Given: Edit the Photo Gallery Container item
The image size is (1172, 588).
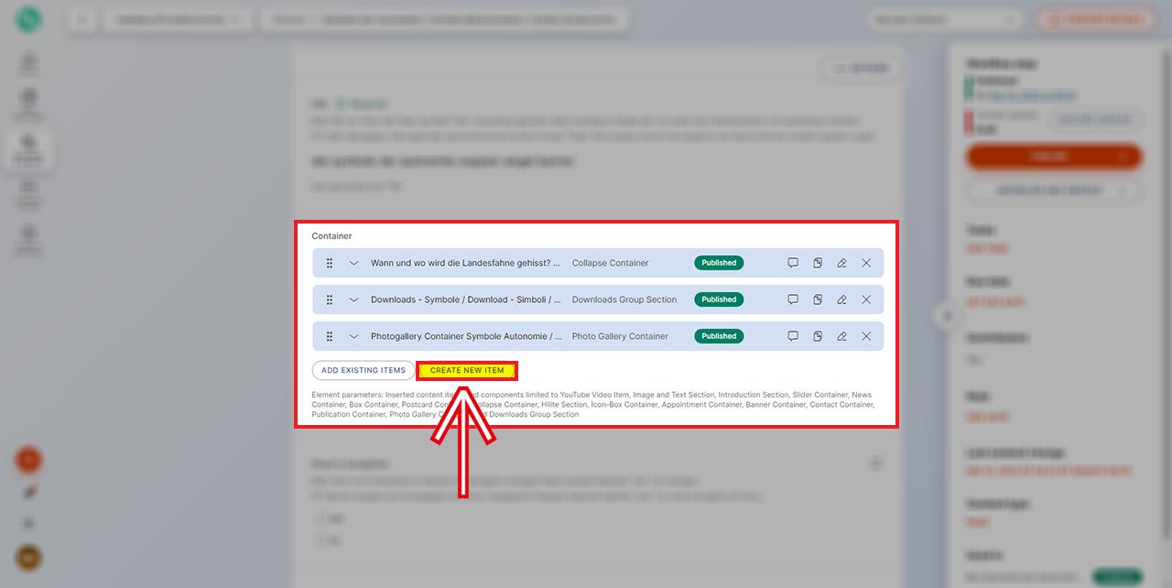Looking at the screenshot, I should tap(841, 336).
